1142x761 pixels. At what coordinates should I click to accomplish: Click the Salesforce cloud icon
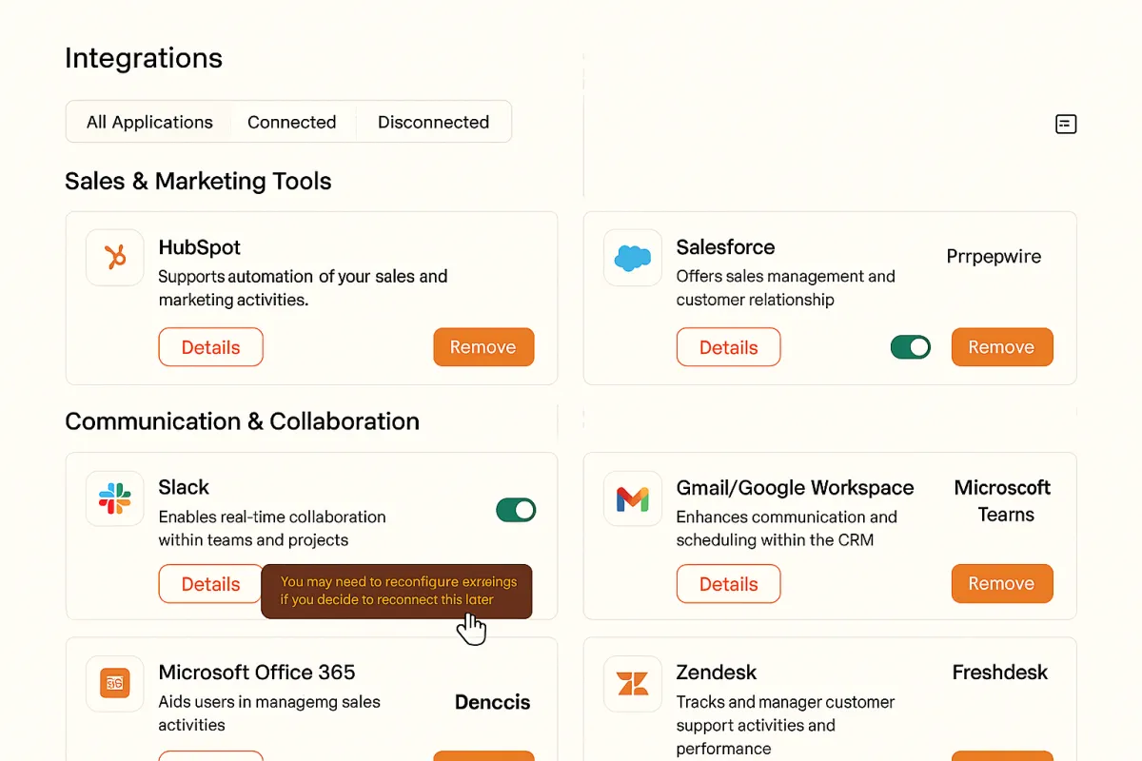[633, 258]
